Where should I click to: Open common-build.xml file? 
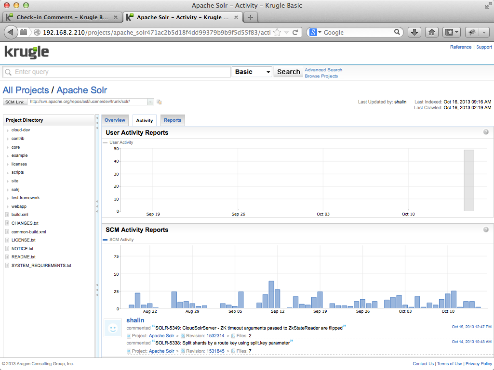point(28,232)
